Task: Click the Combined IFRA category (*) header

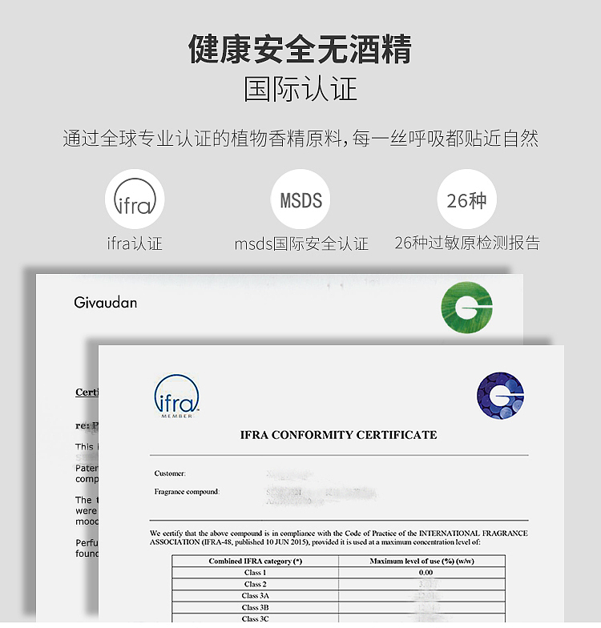Action: 255,561
